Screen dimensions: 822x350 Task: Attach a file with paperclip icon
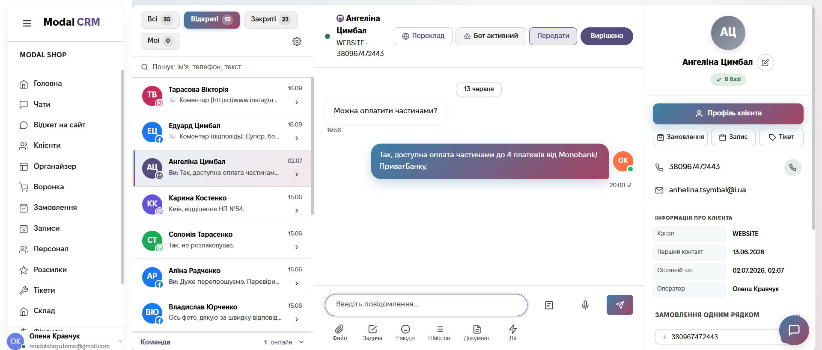340,332
